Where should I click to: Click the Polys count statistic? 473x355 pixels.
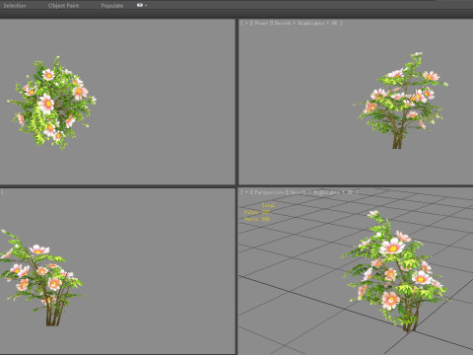click(x=257, y=212)
